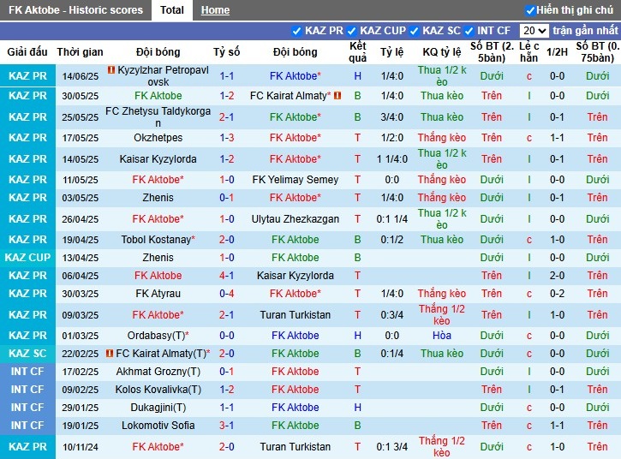Click the Kết quả column header
The image size is (621, 459).
[x=358, y=52]
